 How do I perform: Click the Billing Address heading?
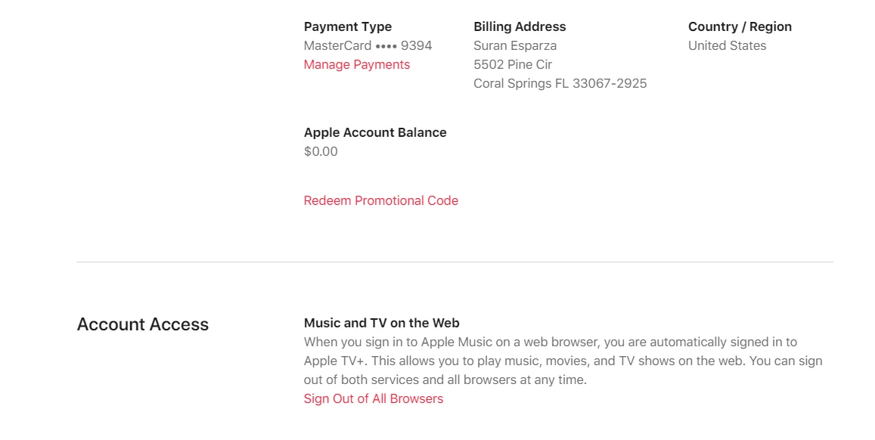point(520,26)
